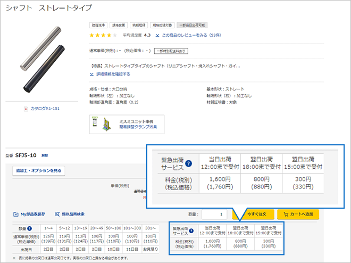The width and height of the screenshot is (351, 263).
Task: Click the quantity range cell 5～12
Action: click(x=64, y=228)
